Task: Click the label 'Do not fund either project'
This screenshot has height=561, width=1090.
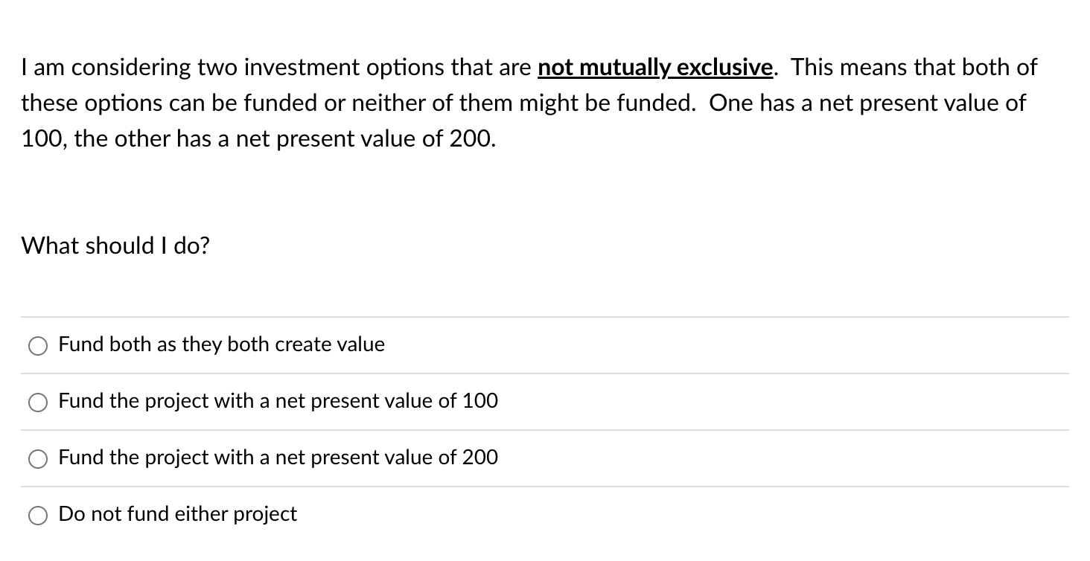Action: pos(177,513)
